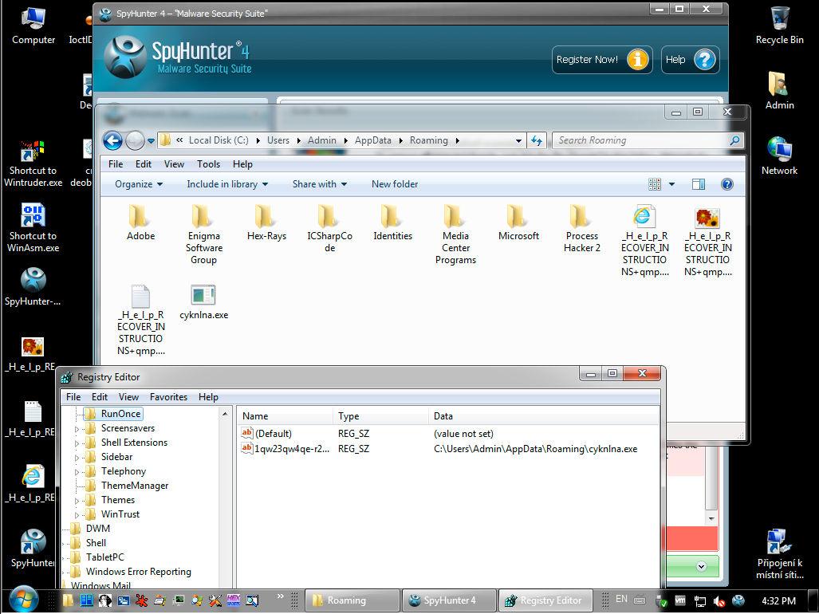Click Register Now! in SpyHunter
This screenshot has height=614, width=819.
coord(602,60)
